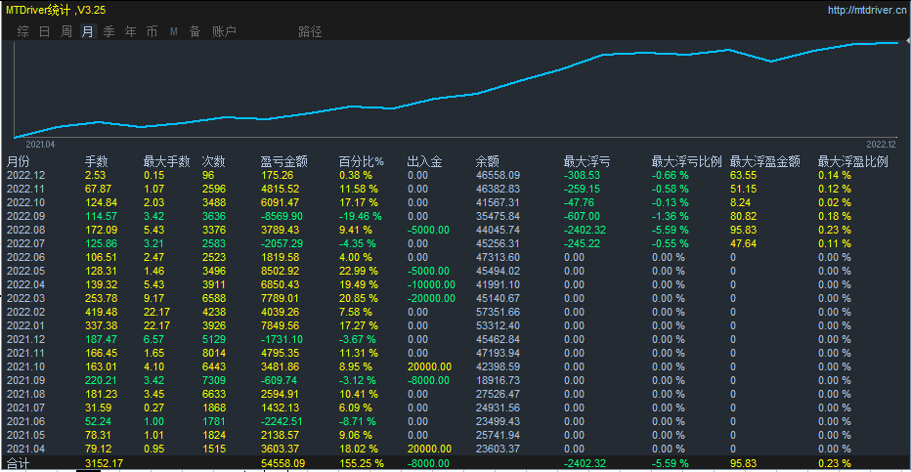Click the 盈亏金额 column header

tap(284, 161)
